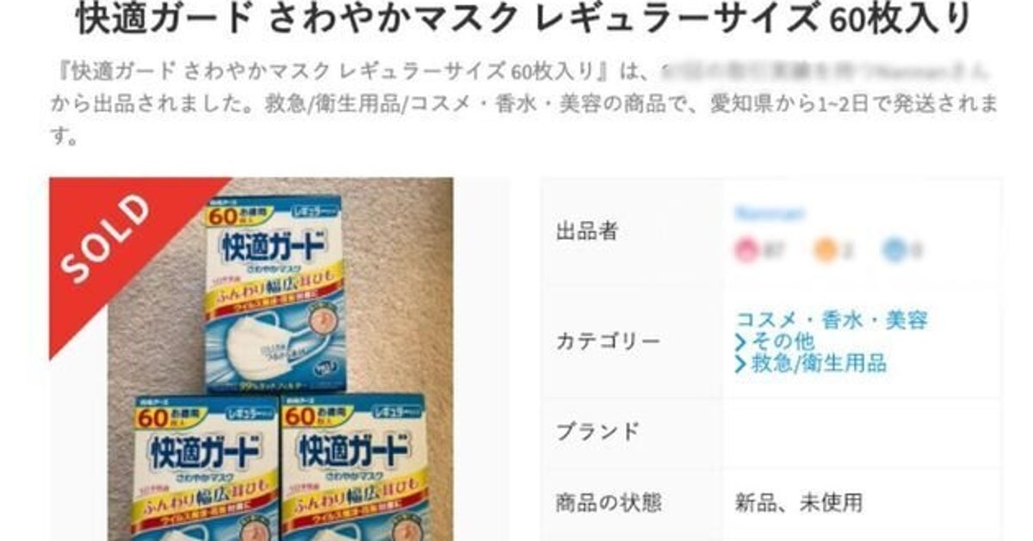The width and height of the screenshot is (1033, 541).
Task: Click the page title 快適ガード さわやかマスク heading
Action: [x=526, y=21]
